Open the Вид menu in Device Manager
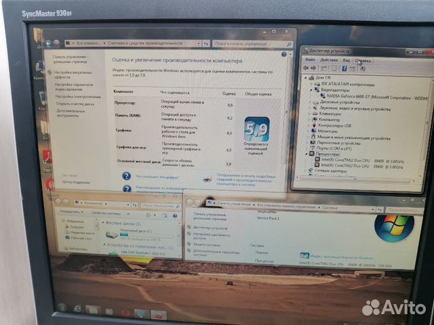The width and height of the screenshot is (434, 325). pyautogui.click(x=347, y=60)
